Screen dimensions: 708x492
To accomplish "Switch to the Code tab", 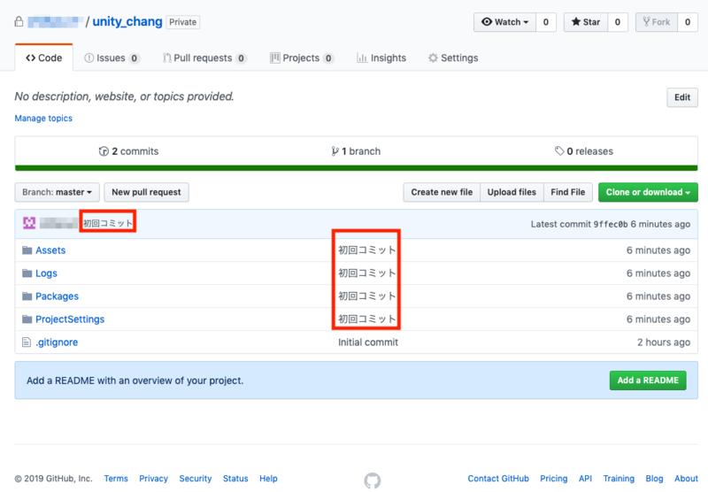I will tap(43, 58).
